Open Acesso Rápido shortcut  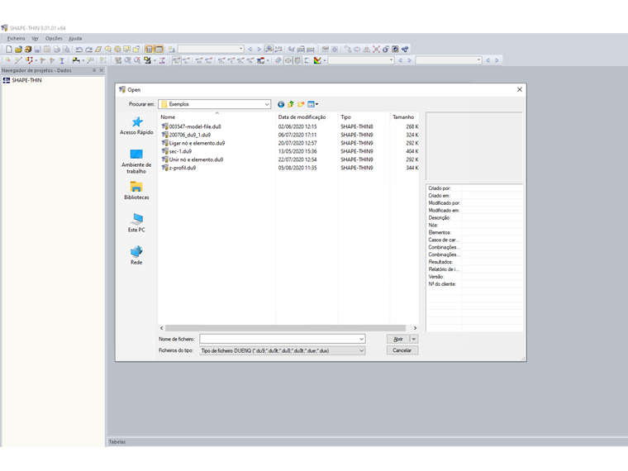[x=136, y=126]
